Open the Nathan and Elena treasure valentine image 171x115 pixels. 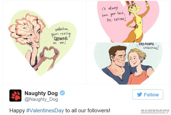(128, 64)
